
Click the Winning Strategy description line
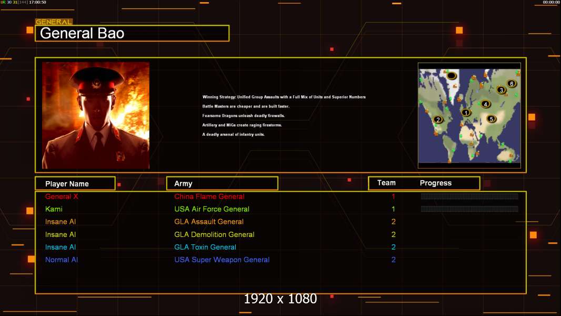point(284,97)
